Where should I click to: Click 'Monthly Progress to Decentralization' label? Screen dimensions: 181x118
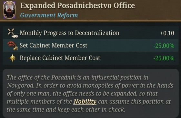(69, 33)
